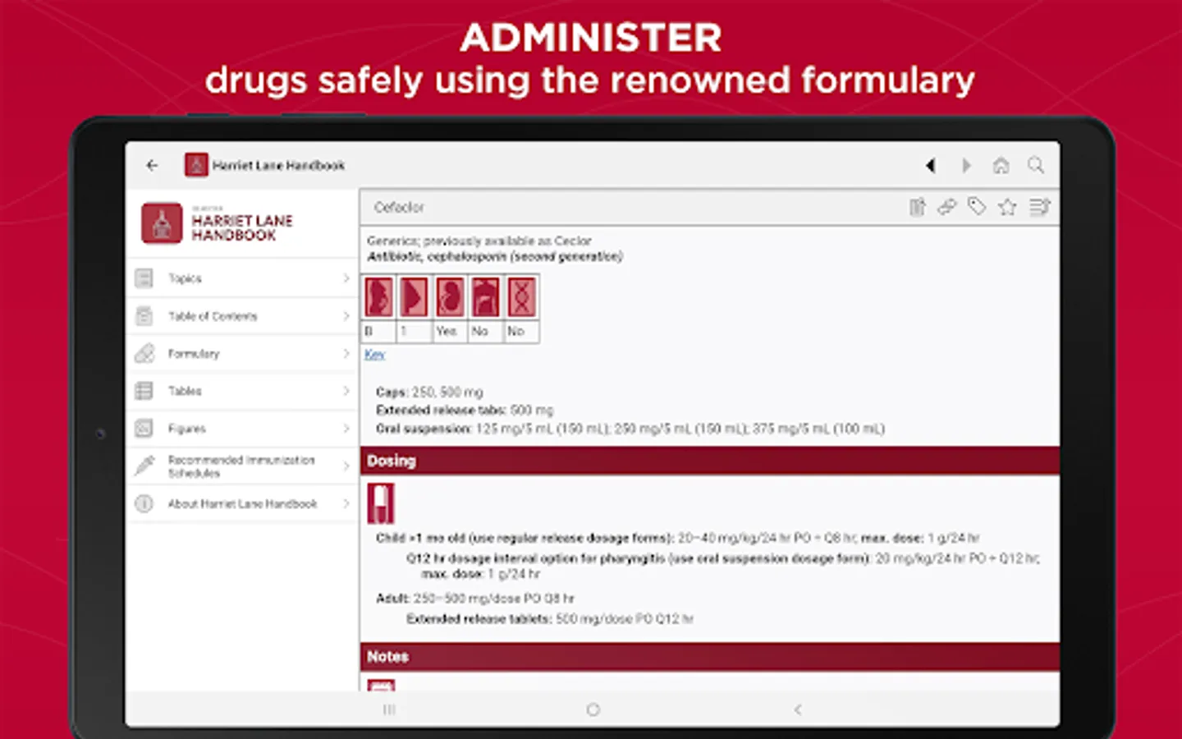The image size is (1182, 739).
Task: Click the 'Yes' value under kidney icon
Action: point(447,331)
